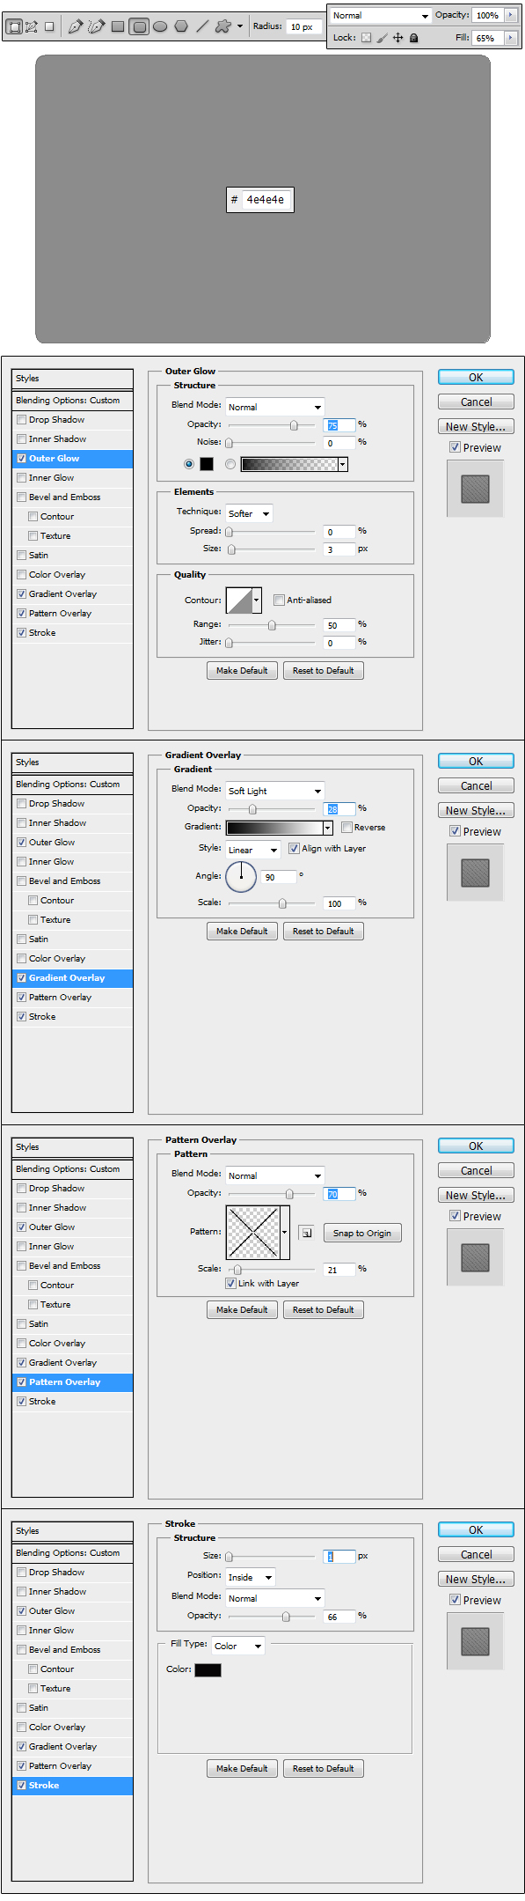Choose the Custom Shape tool icon
Viewport: 525px width, 1901px height.
pyautogui.click(x=223, y=26)
